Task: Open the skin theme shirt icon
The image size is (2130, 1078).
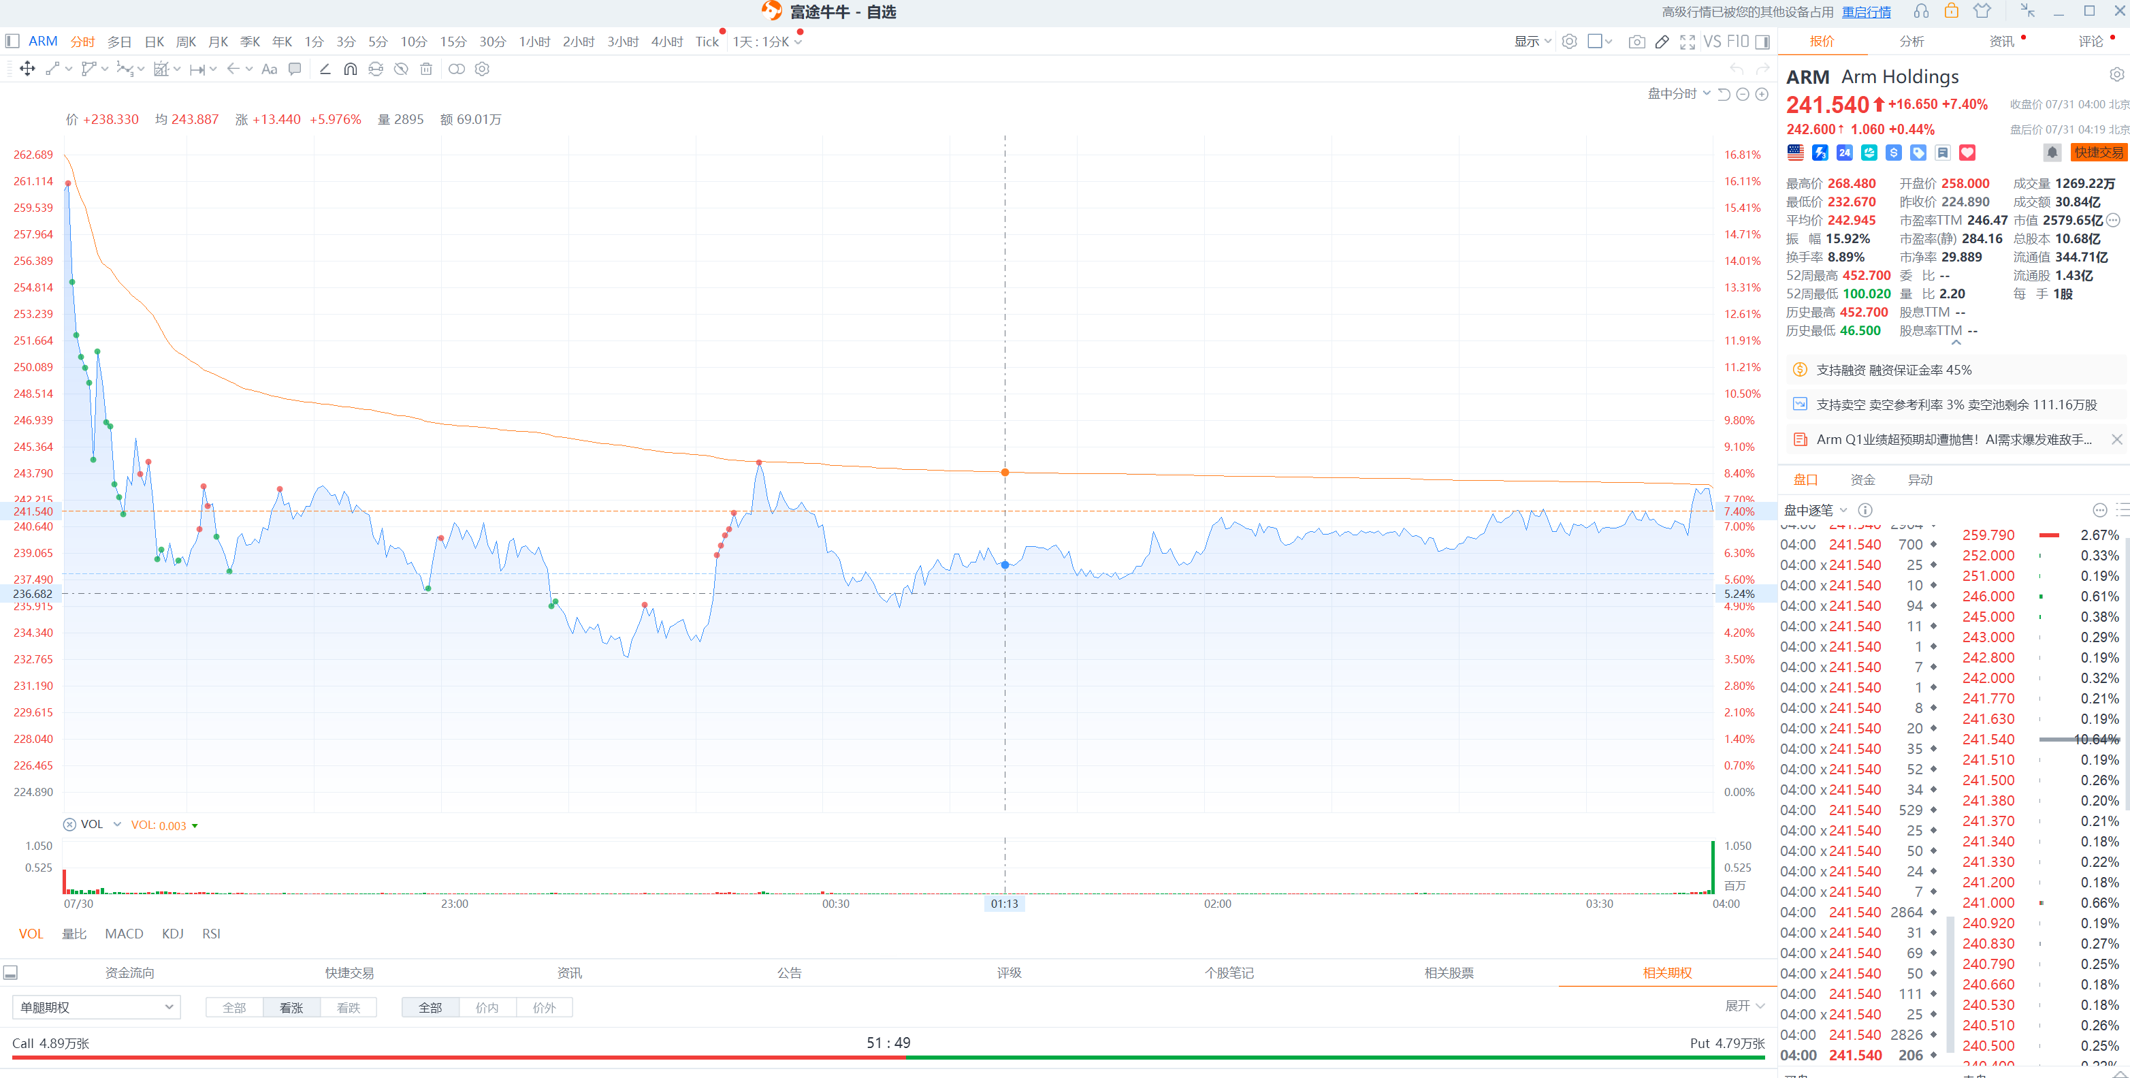Action: [x=1982, y=12]
